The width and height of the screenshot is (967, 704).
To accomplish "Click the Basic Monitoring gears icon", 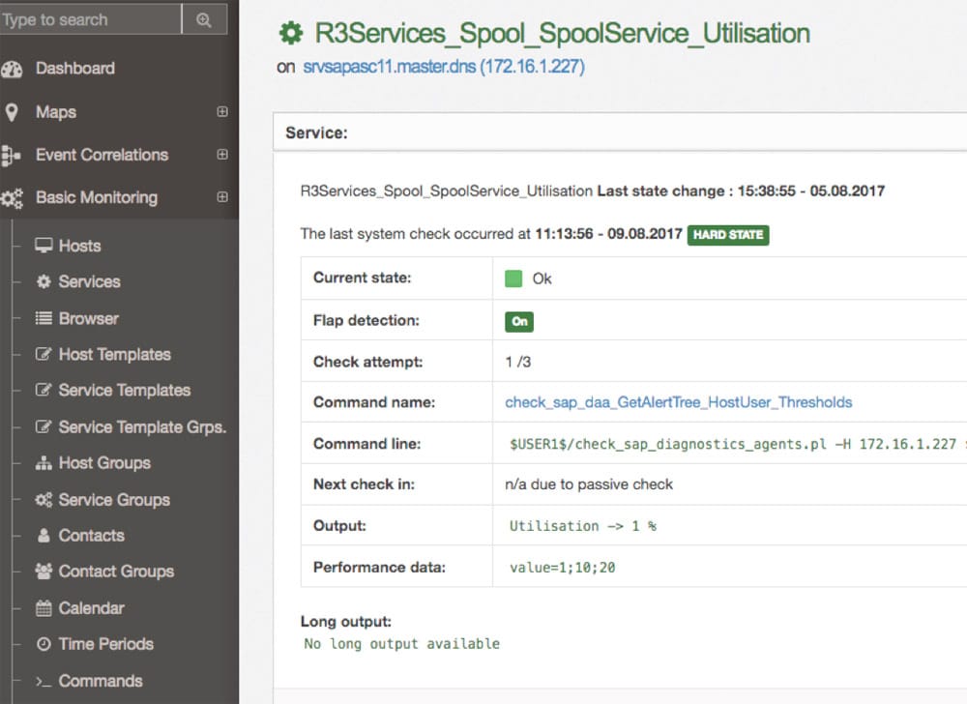I will coord(12,198).
